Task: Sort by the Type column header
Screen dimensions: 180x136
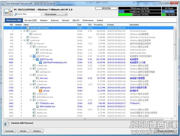Action: (x=79, y=25)
